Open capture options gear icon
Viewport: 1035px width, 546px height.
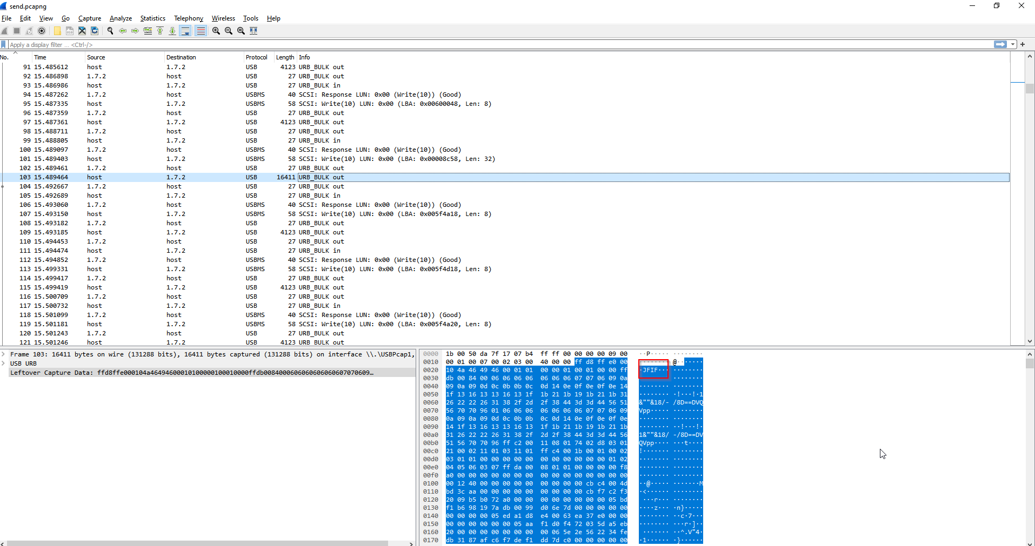pos(42,31)
